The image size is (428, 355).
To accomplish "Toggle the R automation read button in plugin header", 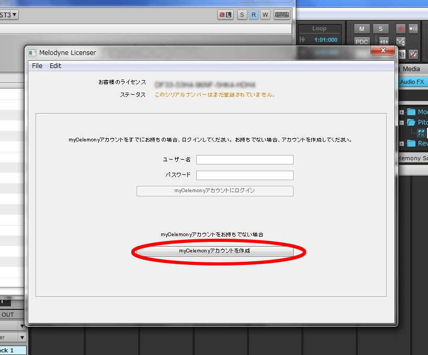I will [x=254, y=15].
